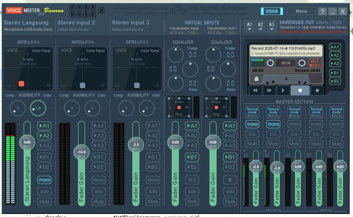The width and height of the screenshot is (353, 217).
Task: Click the Siaran Langsung Intellipan red handle
Action: 21,84
